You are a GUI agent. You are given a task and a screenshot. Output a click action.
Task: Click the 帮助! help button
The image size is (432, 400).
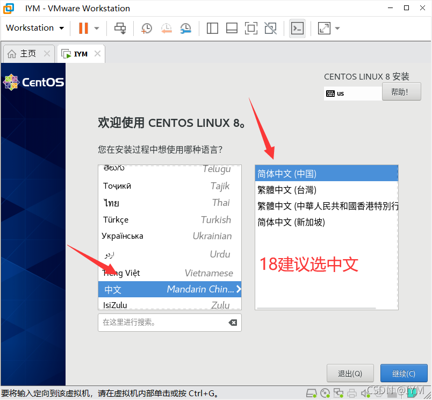(401, 92)
